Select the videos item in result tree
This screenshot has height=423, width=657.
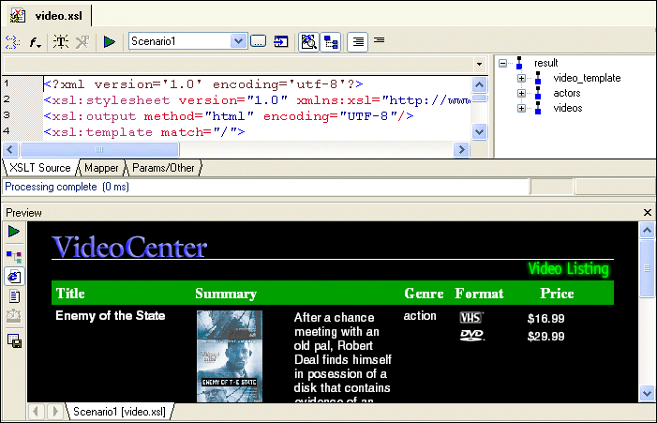tap(567, 108)
